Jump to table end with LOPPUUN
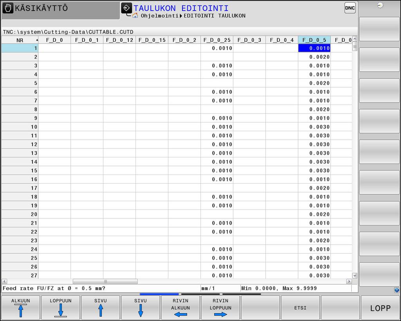401x321 pixels. tap(61, 307)
